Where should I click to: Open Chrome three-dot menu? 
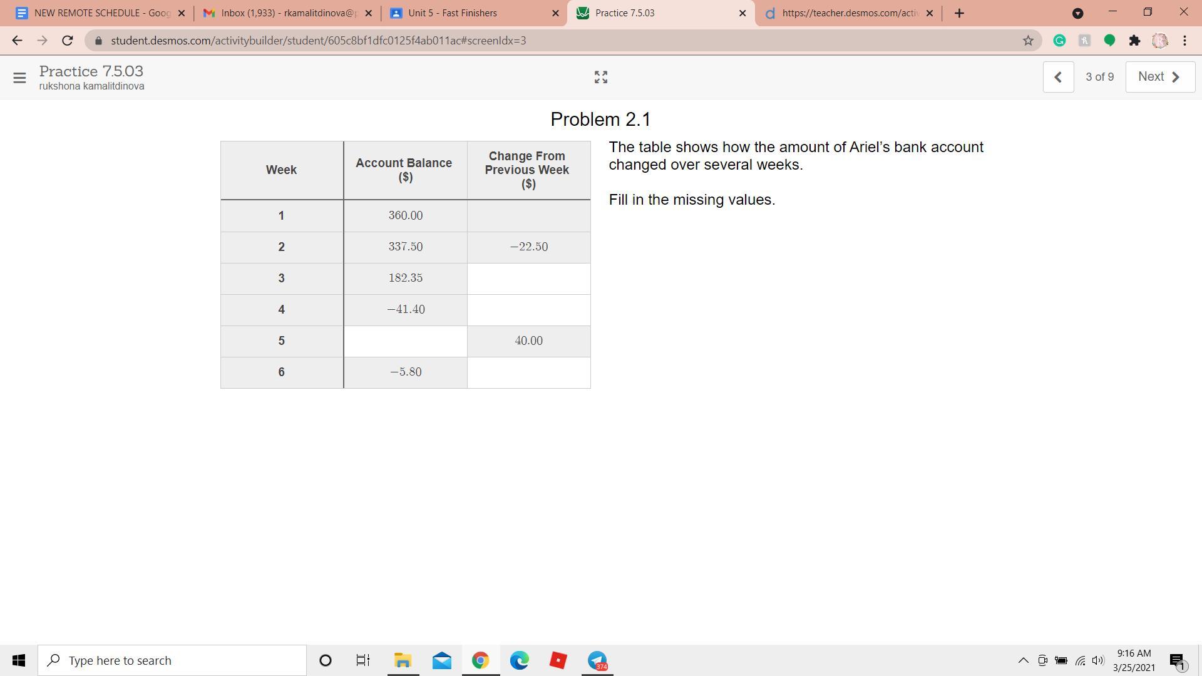click(x=1184, y=41)
